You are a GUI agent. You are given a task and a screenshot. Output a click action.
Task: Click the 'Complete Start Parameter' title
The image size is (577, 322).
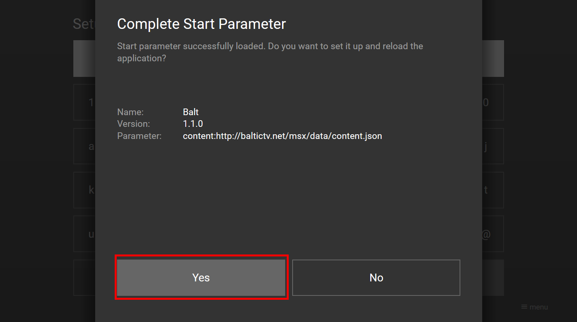coord(202,24)
